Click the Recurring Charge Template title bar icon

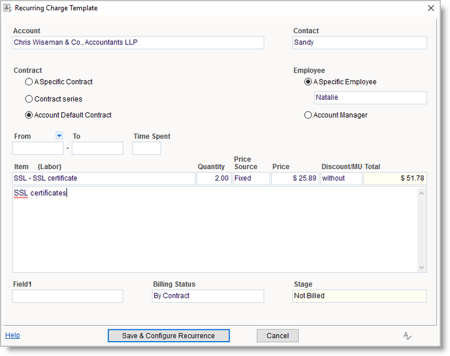click(7, 8)
